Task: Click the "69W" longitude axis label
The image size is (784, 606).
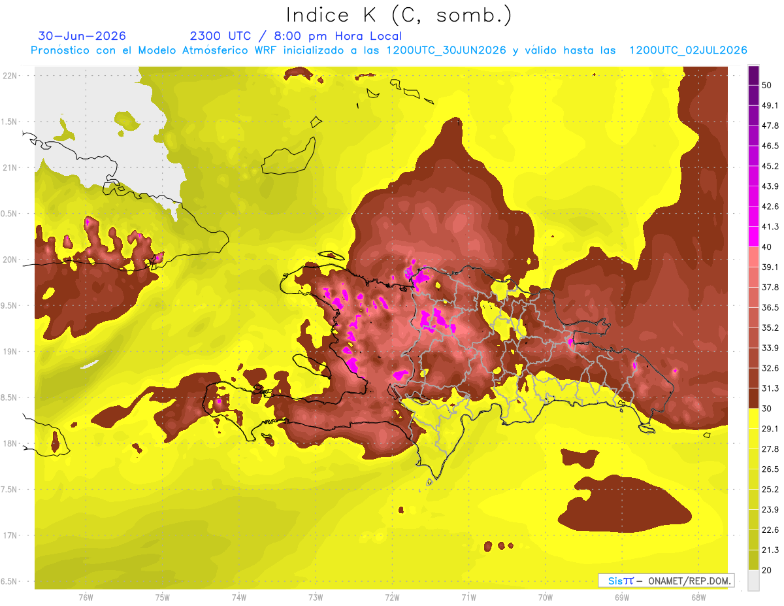Action: point(622,598)
